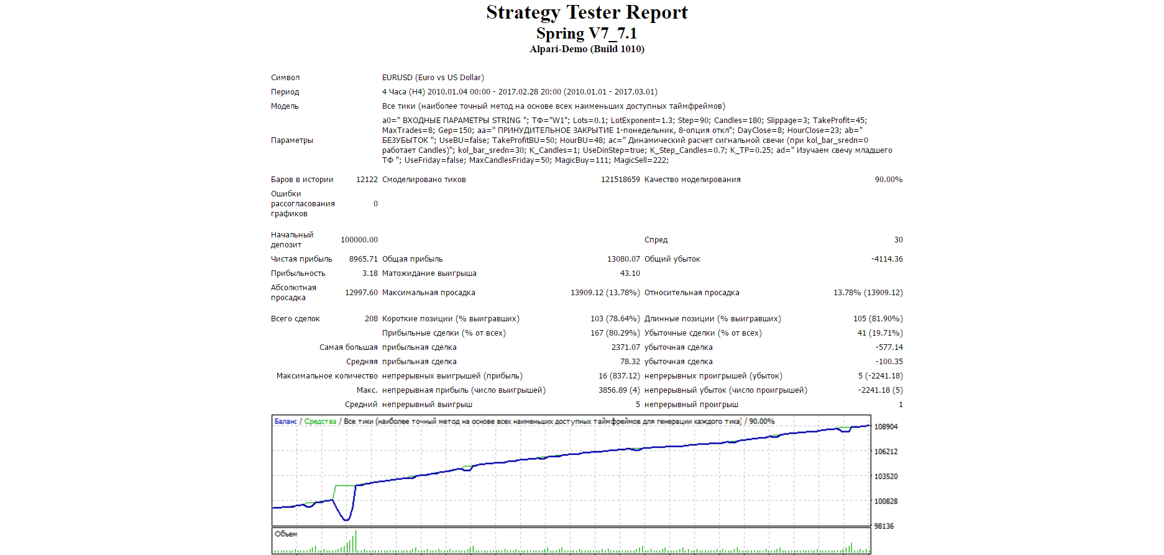The height and width of the screenshot is (555, 1164).
Task: Click initial deposit value 100000.00
Action: (x=359, y=240)
